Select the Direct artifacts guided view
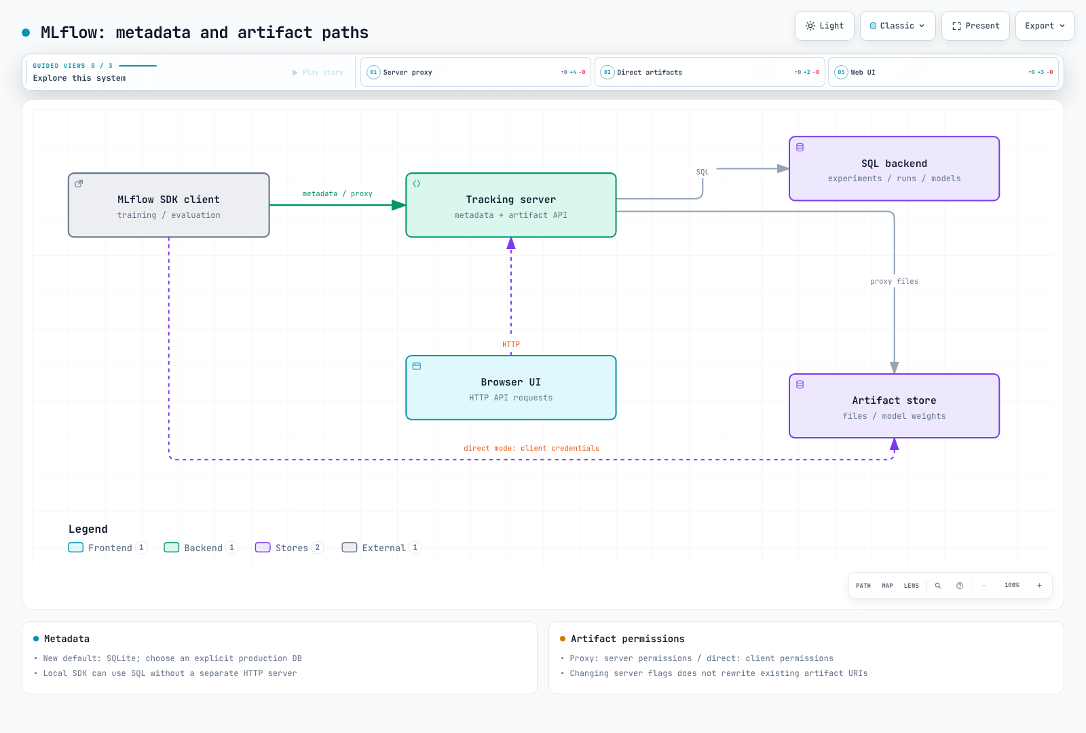The height and width of the screenshot is (733, 1086). click(x=709, y=72)
